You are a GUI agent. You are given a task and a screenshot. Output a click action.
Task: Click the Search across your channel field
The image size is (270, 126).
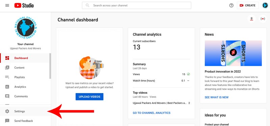click(x=137, y=5)
